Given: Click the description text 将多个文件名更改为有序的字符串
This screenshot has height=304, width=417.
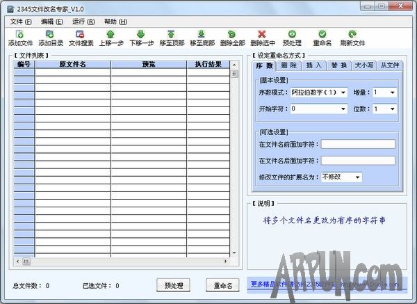Looking at the screenshot, I should (325, 221).
